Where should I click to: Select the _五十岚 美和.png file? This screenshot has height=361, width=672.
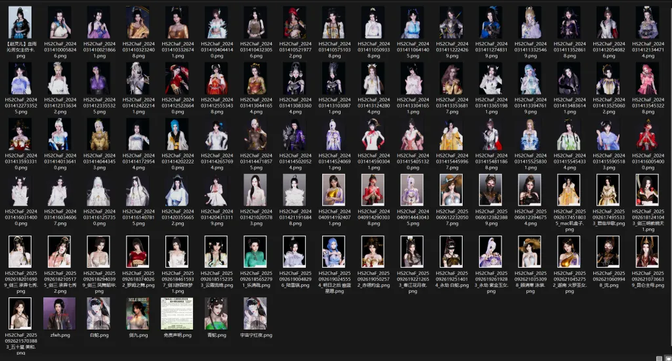point(20,313)
